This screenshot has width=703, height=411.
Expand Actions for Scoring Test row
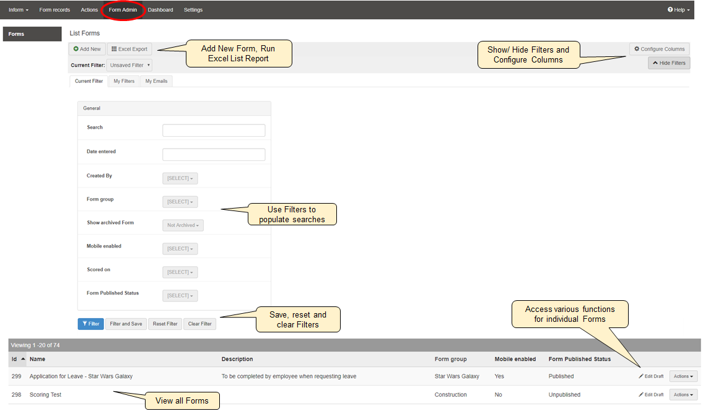tap(683, 395)
